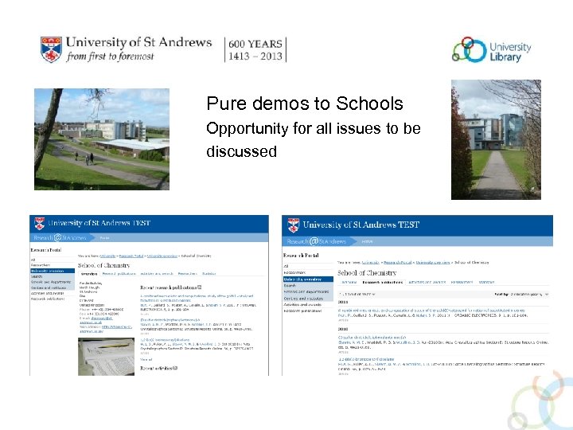Open the campus lawn photo on the left

[102, 139]
